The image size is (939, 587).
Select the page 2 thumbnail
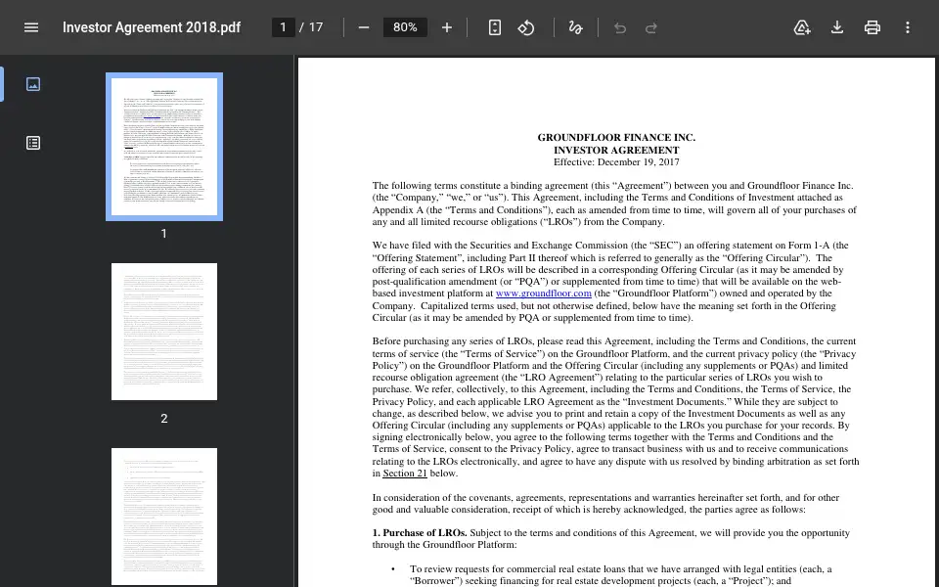[x=164, y=332]
